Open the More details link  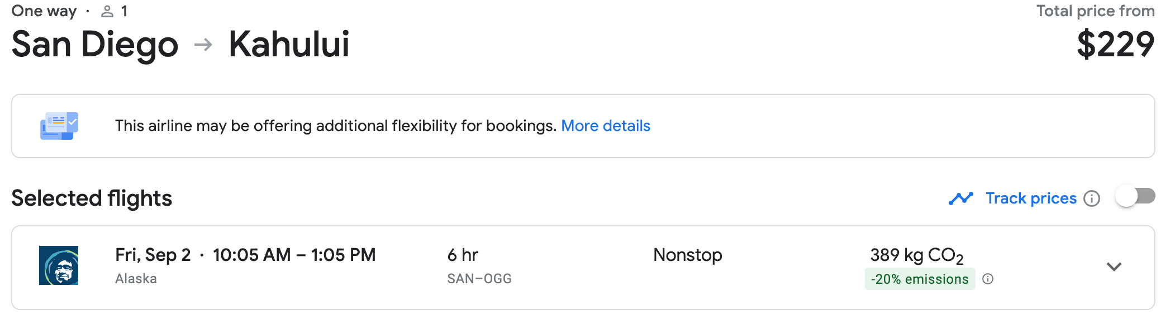[x=606, y=126]
